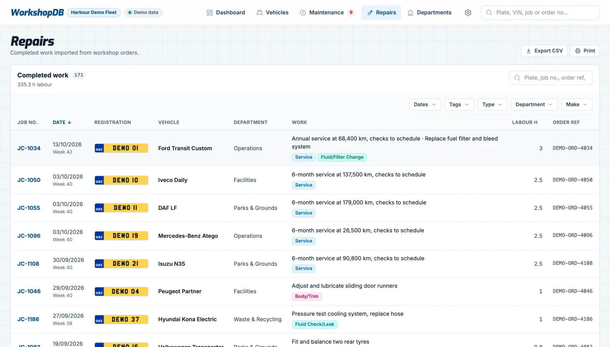This screenshot has width=610, height=347.
Task: Open the Department filter dropdown
Action: coord(534,104)
